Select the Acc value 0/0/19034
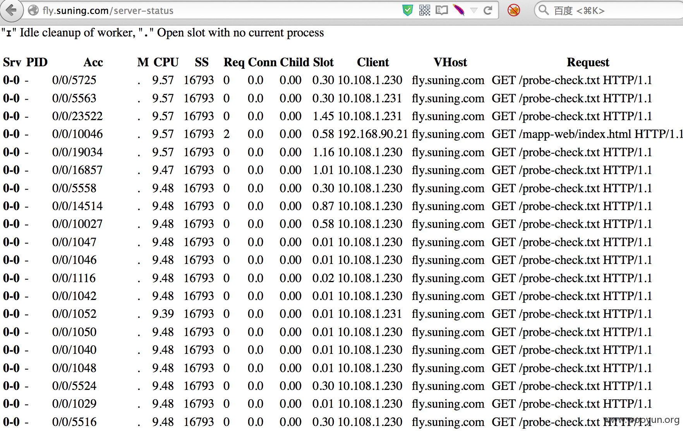The width and height of the screenshot is (683, 431). (77, 152)
